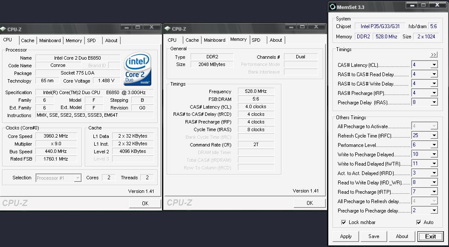449x247 pixels.
Task: Enable the Lock mchbar checkbox
Action: pos(344,222)
